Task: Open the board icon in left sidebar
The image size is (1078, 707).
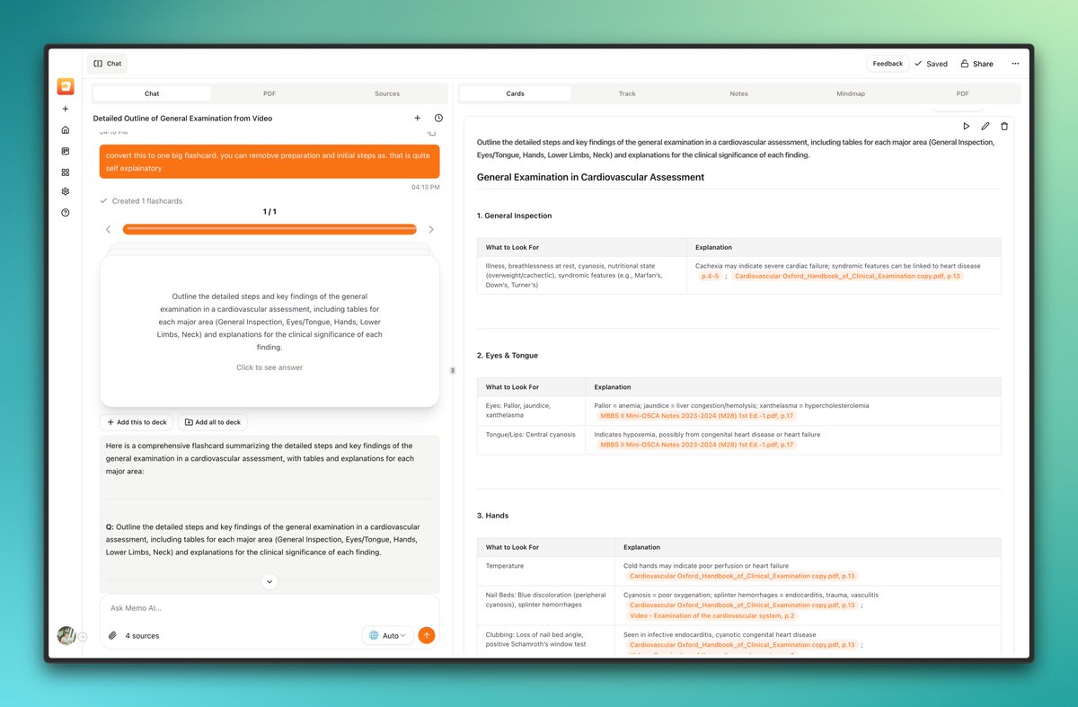Action: point(65,151)
